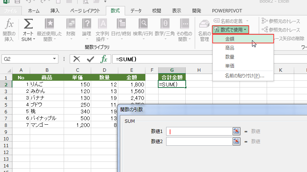Expand the 数式で使用 dropdown
Viewport: 307px width, 172px height.
230,29
